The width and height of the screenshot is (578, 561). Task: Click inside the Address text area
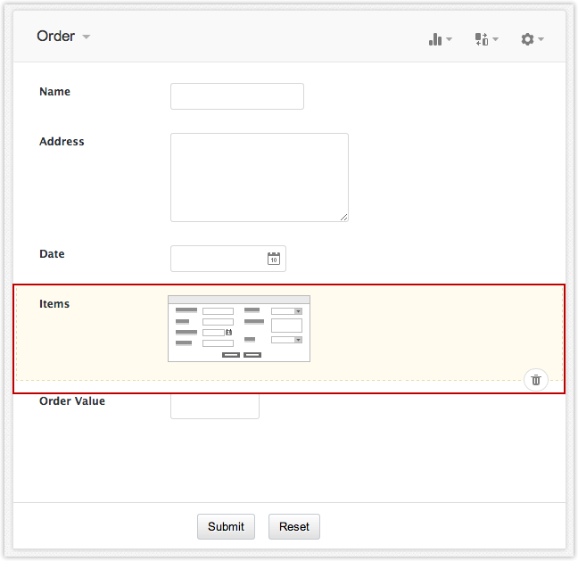point(259,177)
